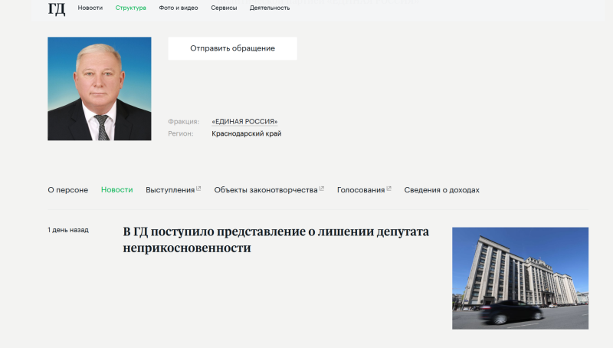Viewport: 613px width, 348px height.
Task: Open the Выступления tab
Action: [170, 190]
